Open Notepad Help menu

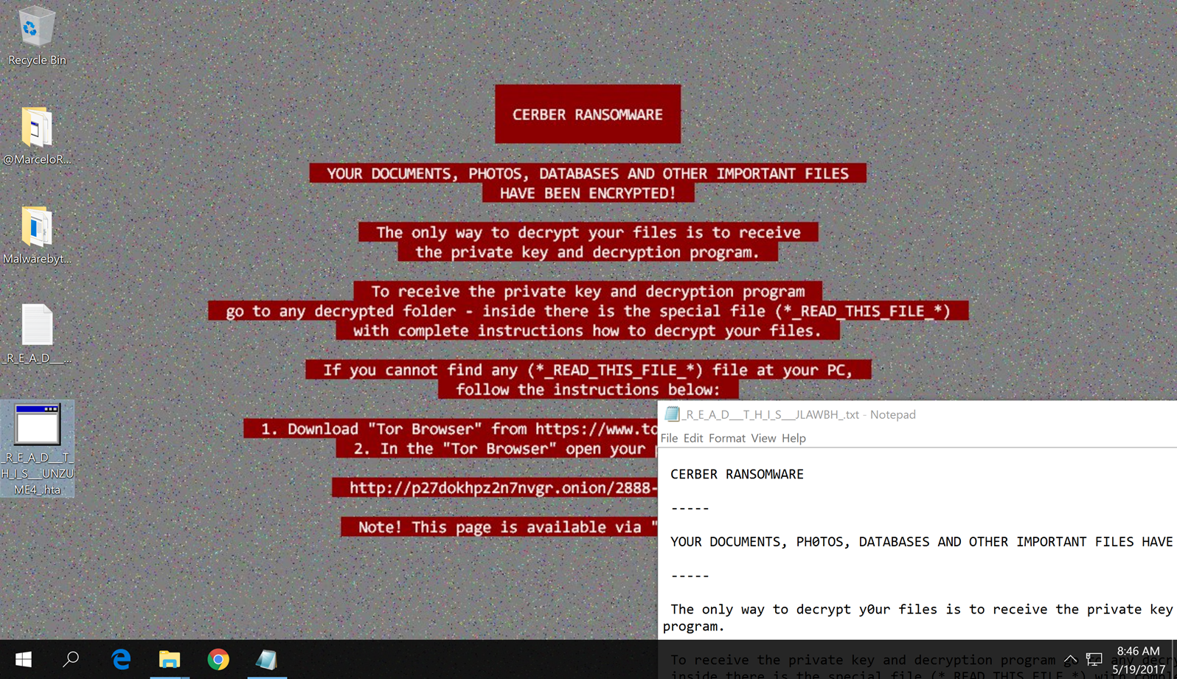(x=794, y=438)
